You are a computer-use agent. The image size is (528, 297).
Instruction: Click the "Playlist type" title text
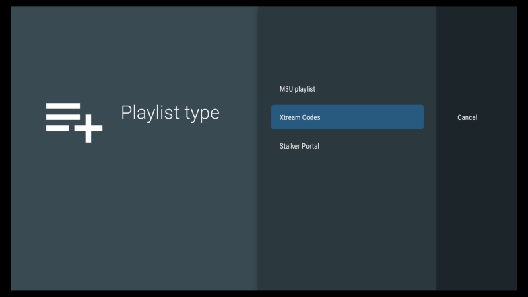pos(170,113)
